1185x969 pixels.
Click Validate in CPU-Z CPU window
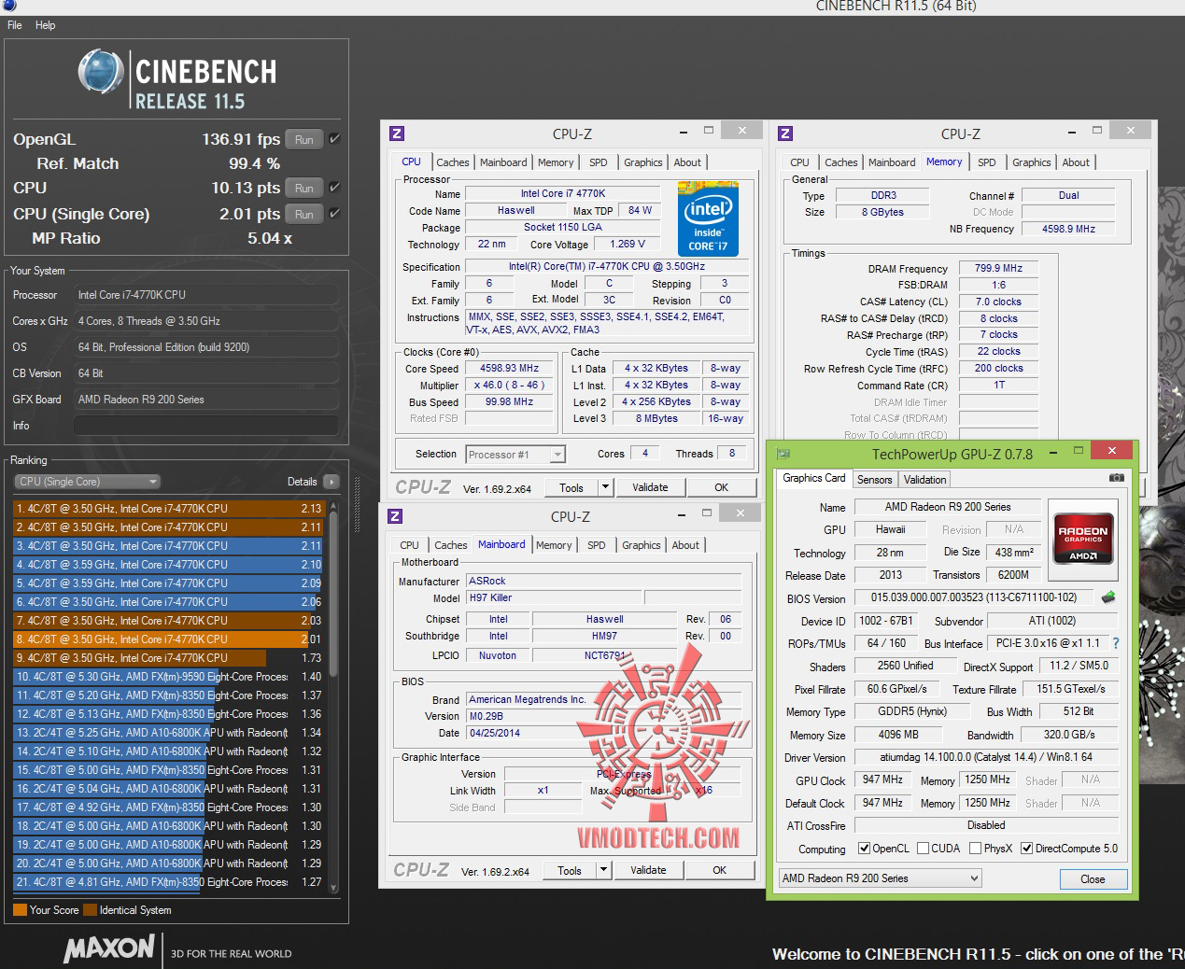(650, 487)
